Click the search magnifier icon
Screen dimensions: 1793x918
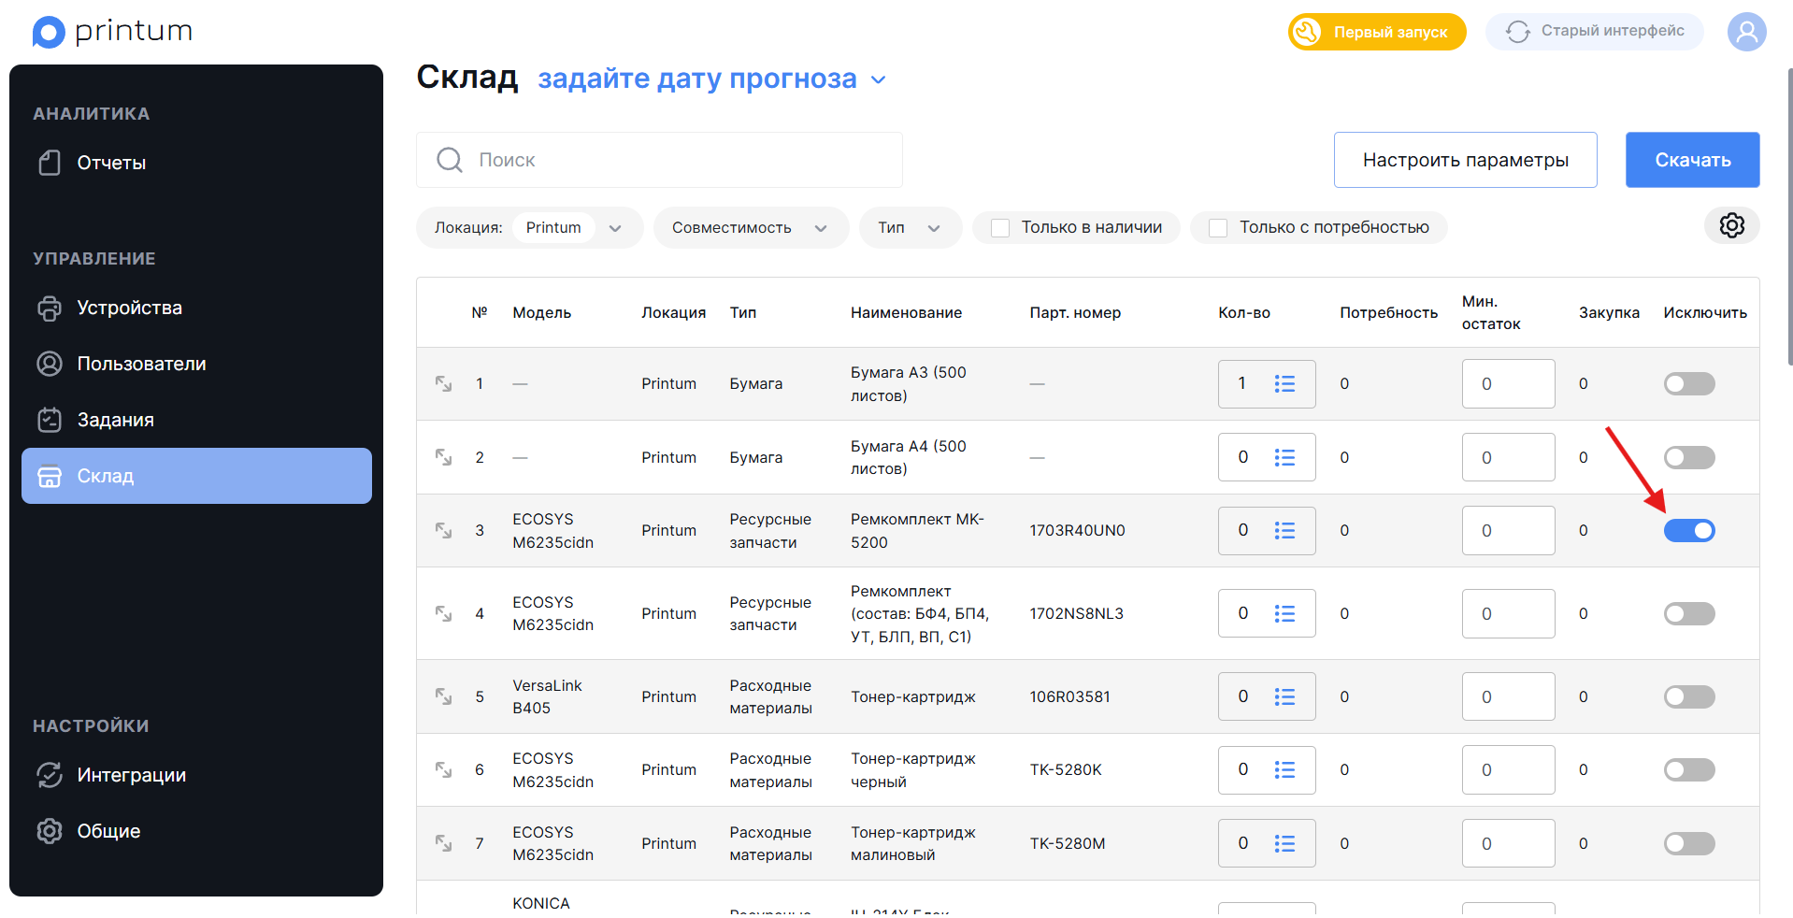pyautogui.click(x=450, y=160)
